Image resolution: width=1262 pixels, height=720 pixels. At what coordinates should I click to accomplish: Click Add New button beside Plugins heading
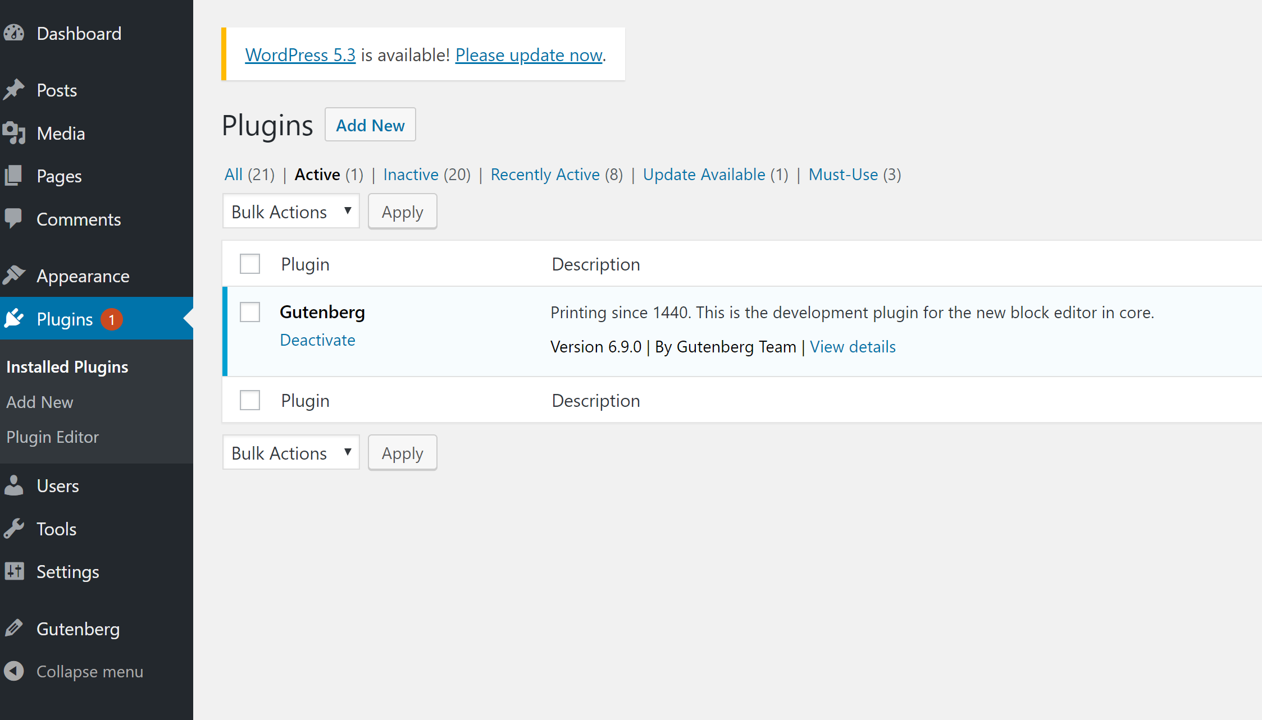(370, 125)
